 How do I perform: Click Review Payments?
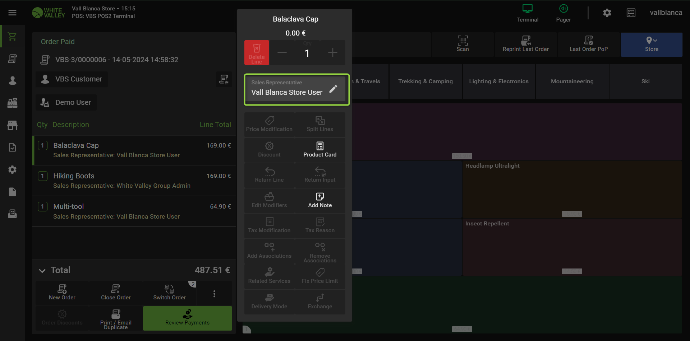coord(188,318)
